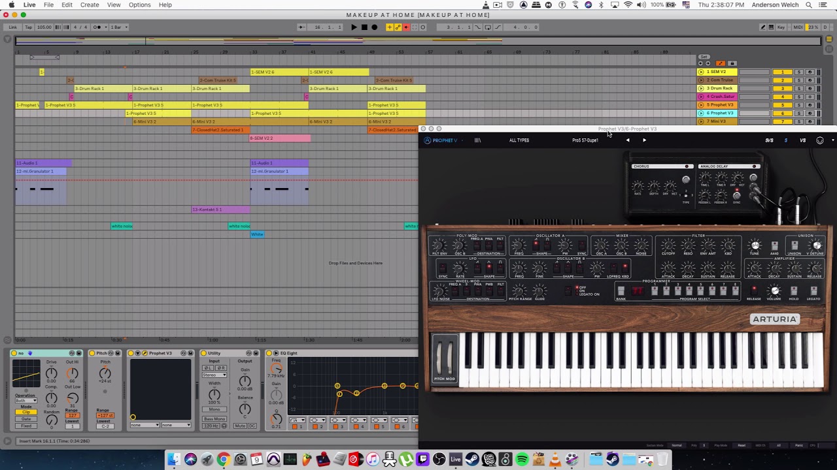Open the Create menu
The height and width of the screenshot is (470, 837).
[x=90, y=5]
